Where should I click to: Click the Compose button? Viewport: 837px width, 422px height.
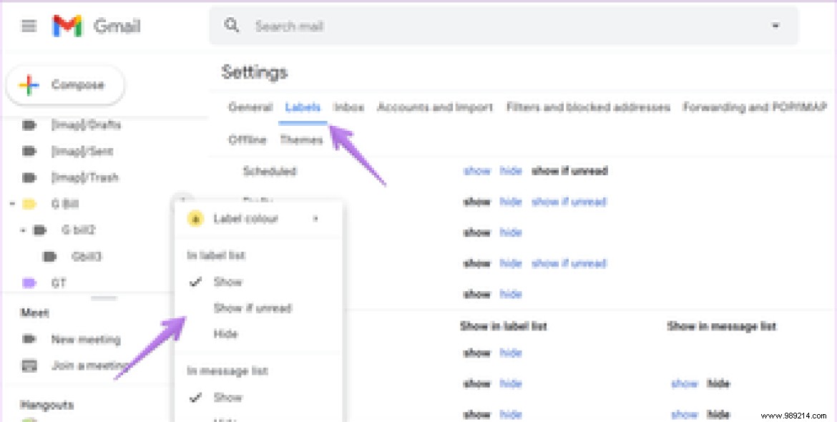coord(64,84)
